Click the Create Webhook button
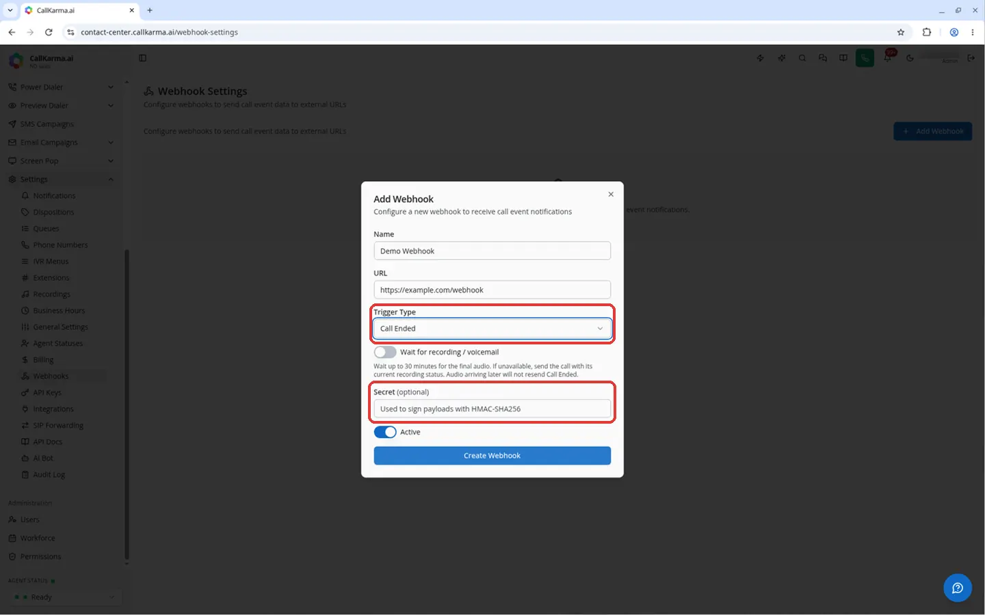985x615 pixels. [x=492, y=456]
